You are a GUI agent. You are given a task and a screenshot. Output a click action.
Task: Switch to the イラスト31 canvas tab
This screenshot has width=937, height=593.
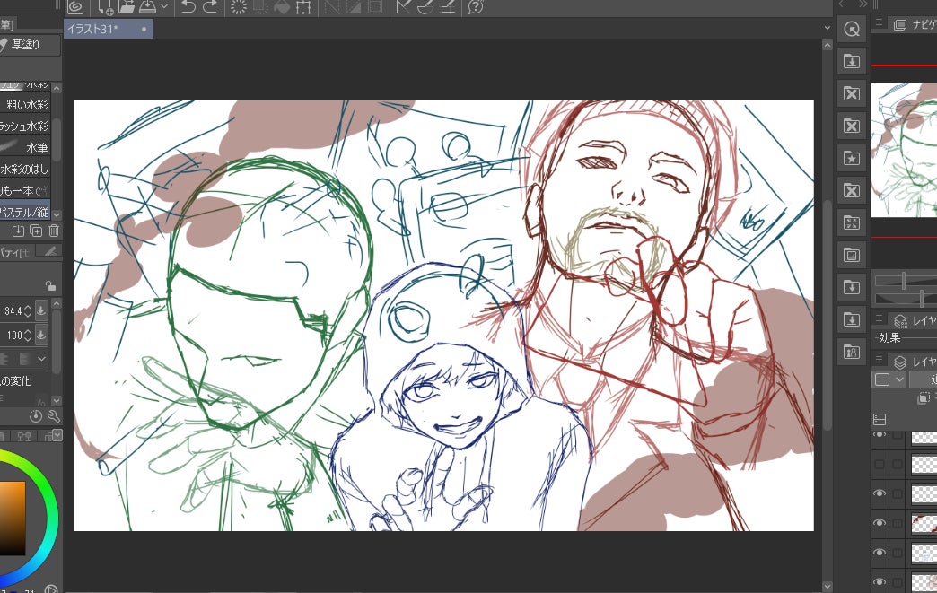[x=98, y=29]
